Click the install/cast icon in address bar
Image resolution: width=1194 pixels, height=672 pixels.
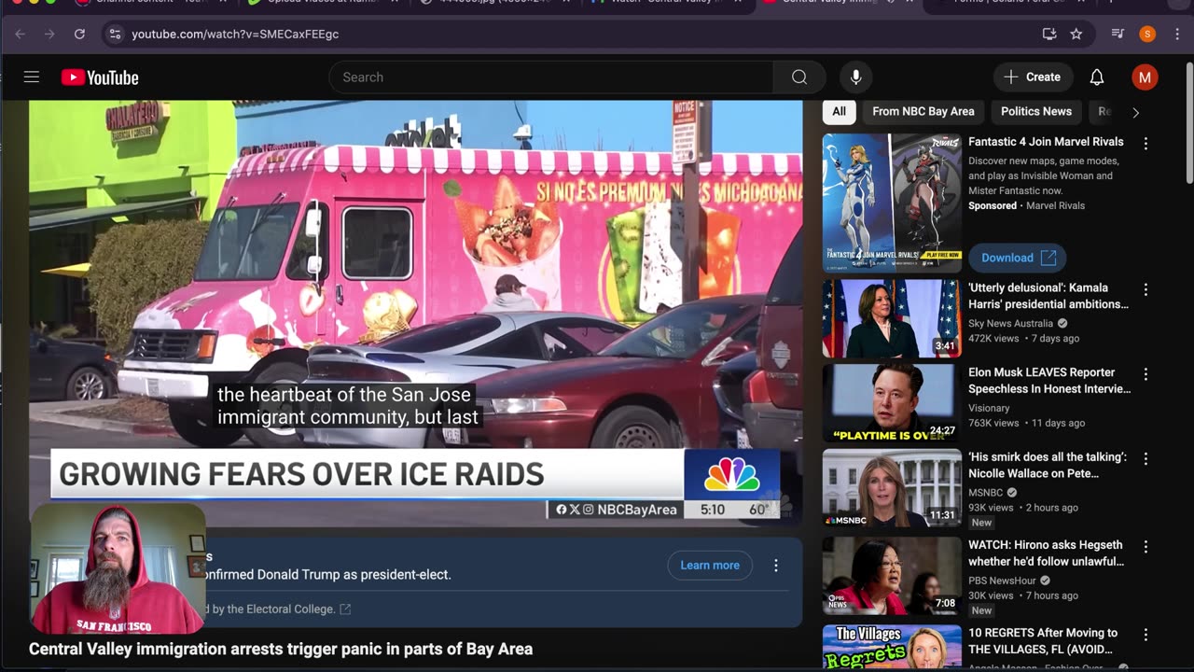[x=1049, y=34]
